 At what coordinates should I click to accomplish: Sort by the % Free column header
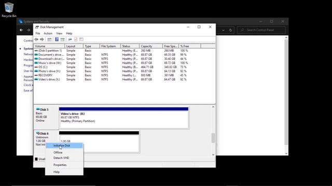pos(190,46)
